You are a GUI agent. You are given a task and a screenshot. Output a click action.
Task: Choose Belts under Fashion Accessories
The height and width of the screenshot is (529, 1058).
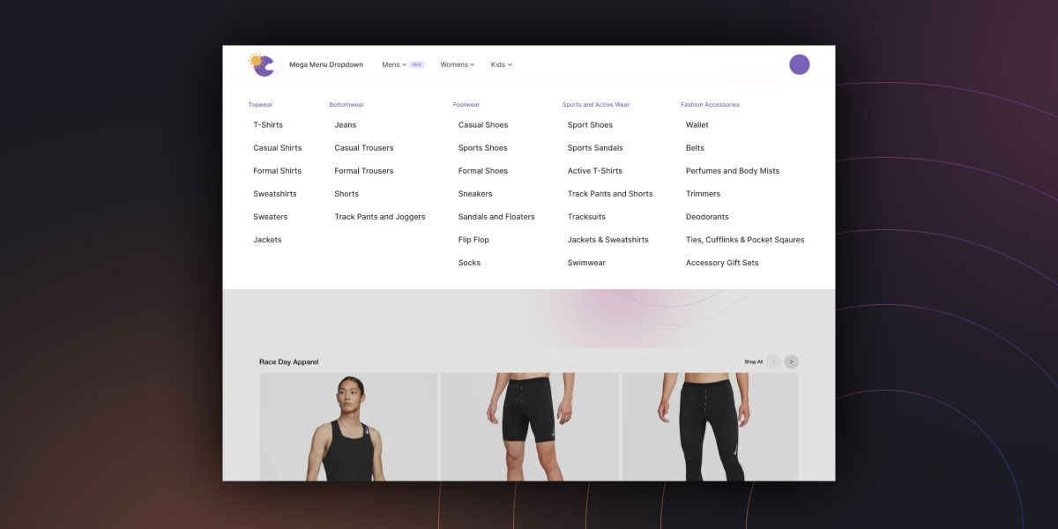(696, 148)
